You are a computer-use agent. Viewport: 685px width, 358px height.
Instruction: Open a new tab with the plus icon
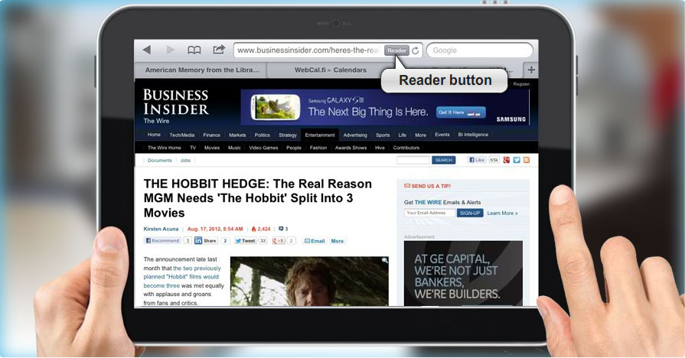point(531,70)
